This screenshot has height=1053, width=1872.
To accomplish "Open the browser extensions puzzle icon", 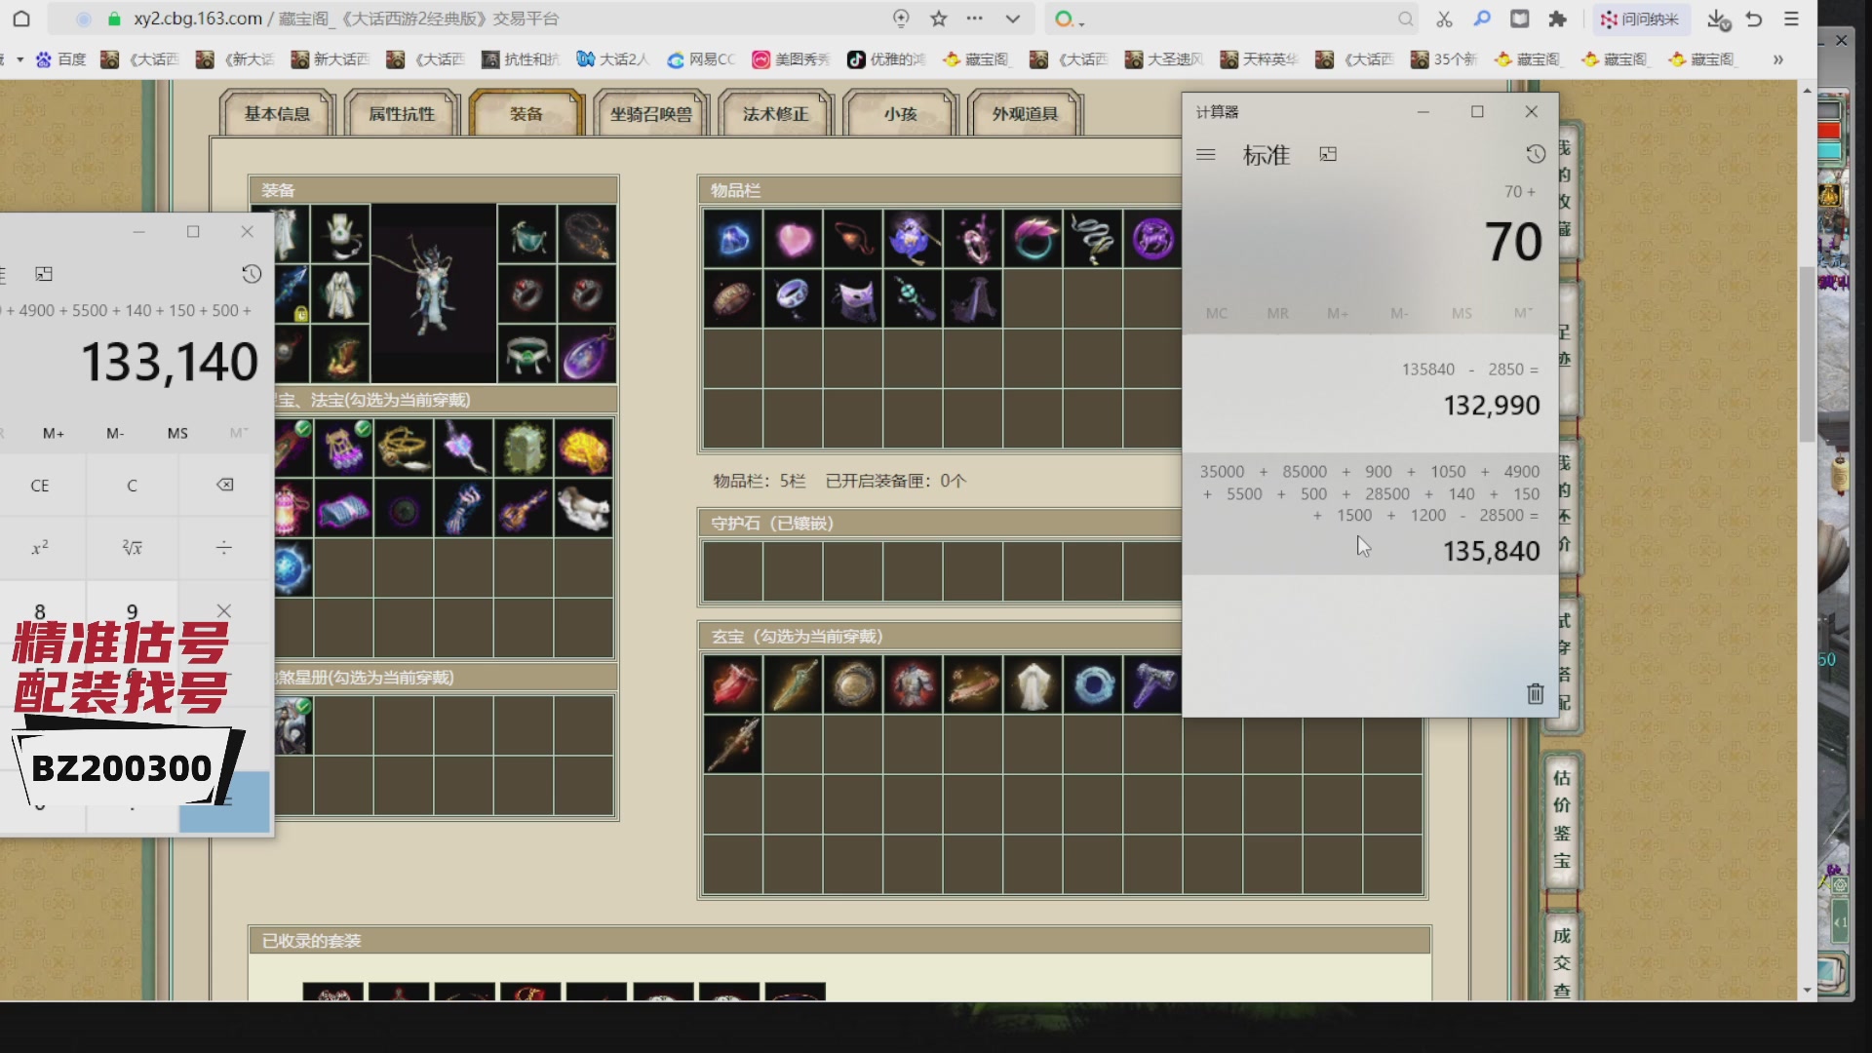I will (x=1557, y=19).
